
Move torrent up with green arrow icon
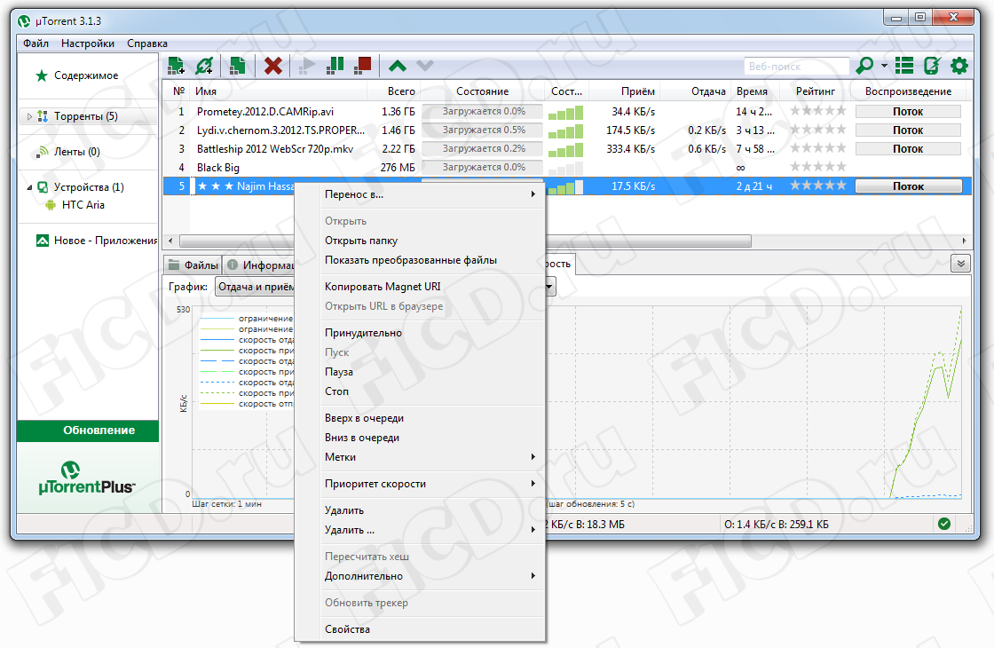pos(398,66)
